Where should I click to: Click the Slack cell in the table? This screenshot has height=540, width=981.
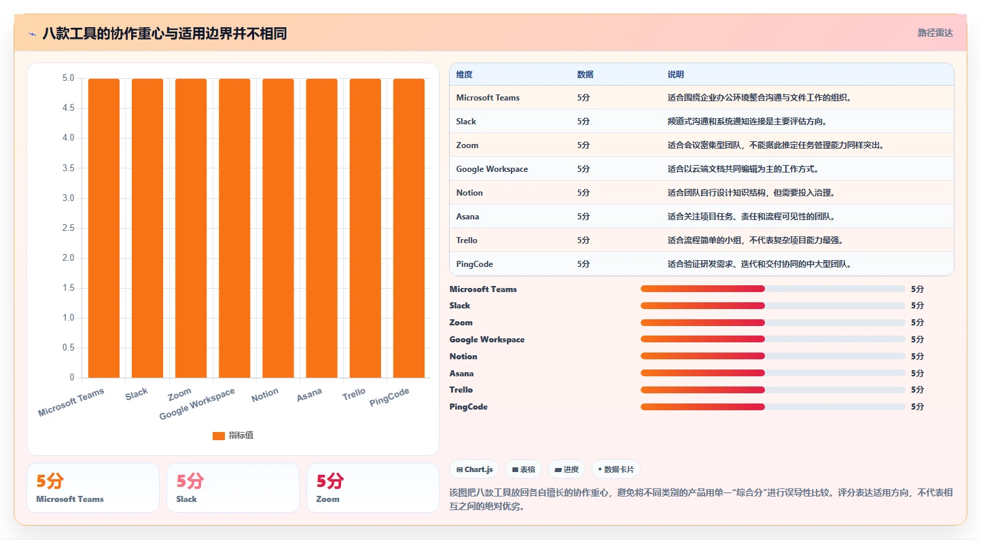[x=466, y=122]
